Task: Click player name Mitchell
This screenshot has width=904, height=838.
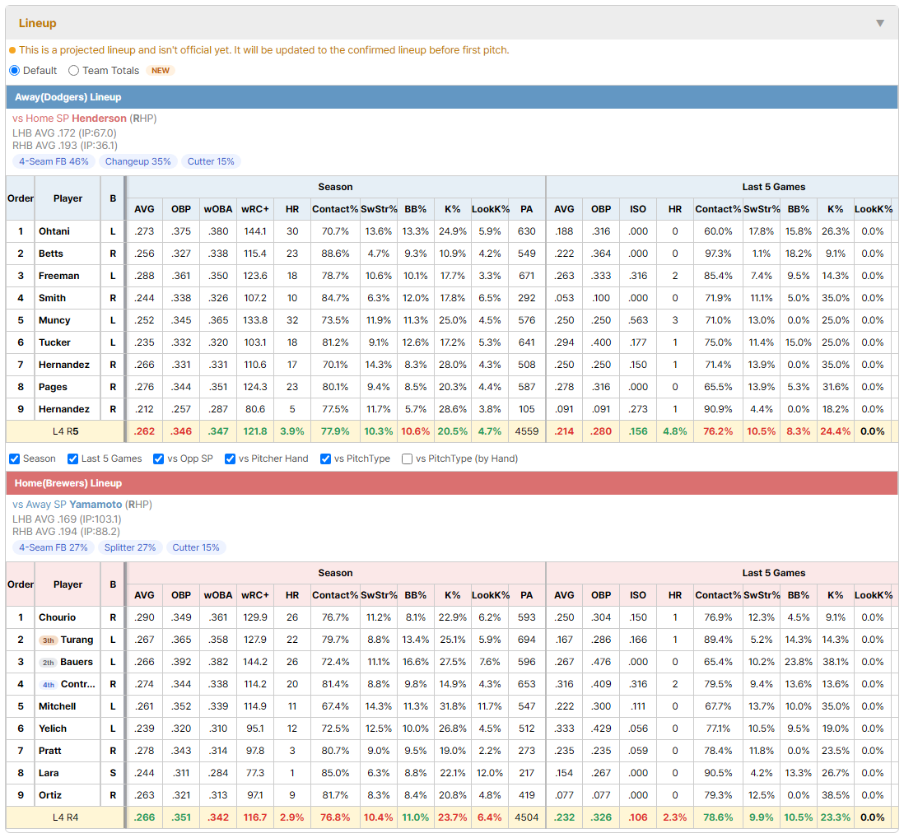Action: 57,706
